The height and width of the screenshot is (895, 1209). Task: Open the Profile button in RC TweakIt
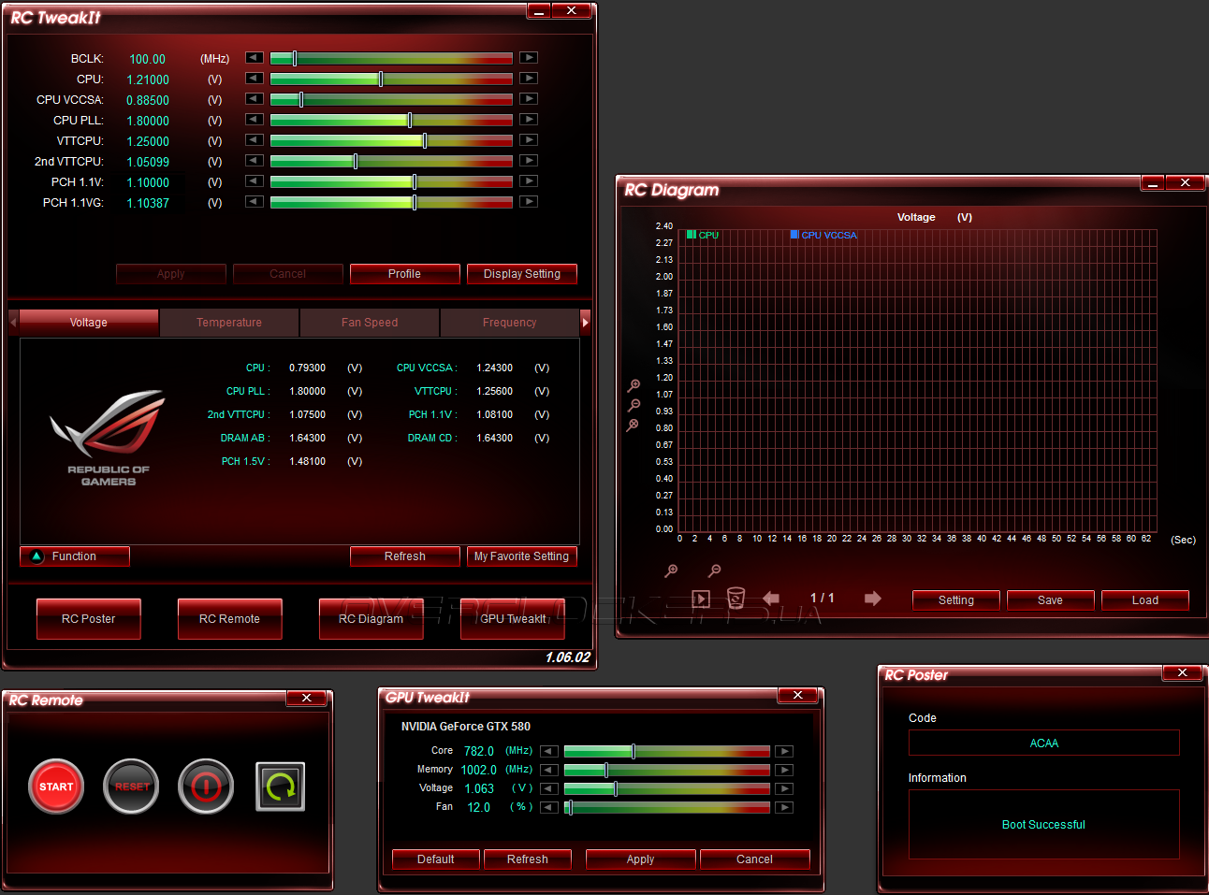click(x=405, y=274)
